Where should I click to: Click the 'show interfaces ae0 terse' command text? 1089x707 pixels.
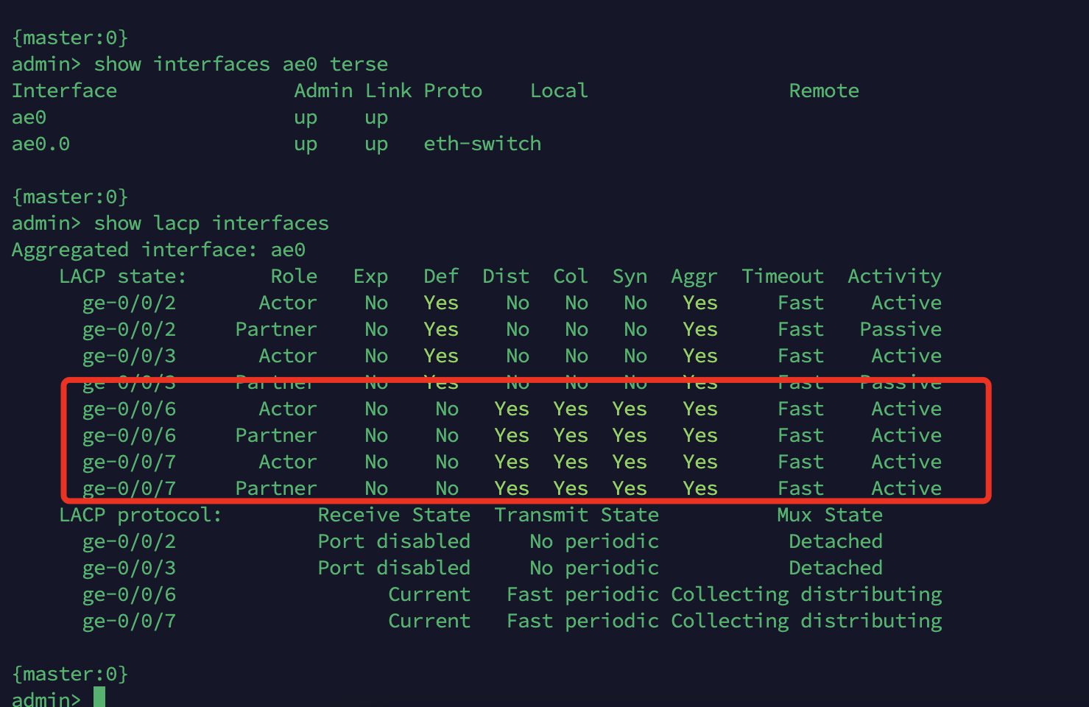[x=241, y=65]
